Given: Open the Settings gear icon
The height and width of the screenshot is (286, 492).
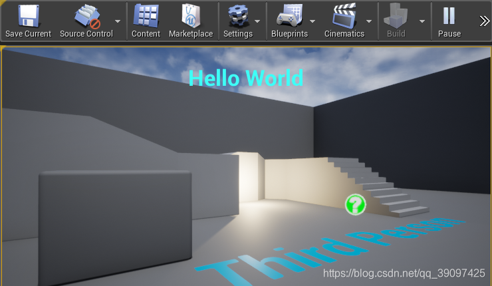Looking at the screenshot, I should 238,16.
